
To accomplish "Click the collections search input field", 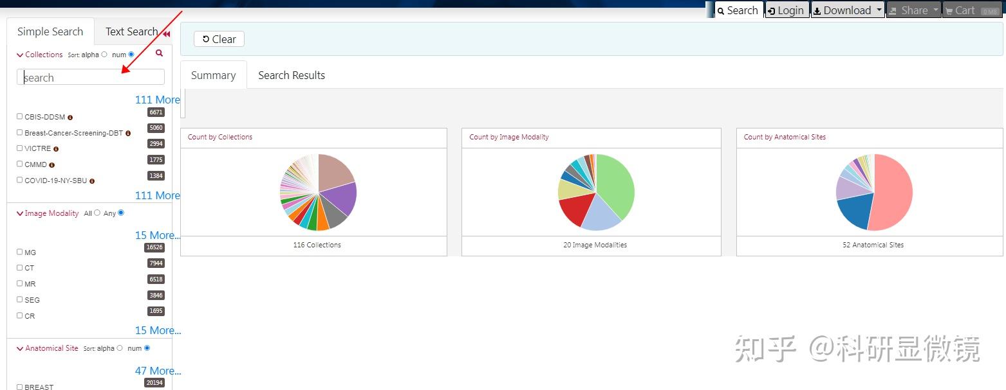I will click(x=91, y=77).
